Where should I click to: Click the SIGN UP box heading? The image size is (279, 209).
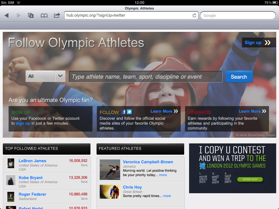click(21, 112)
